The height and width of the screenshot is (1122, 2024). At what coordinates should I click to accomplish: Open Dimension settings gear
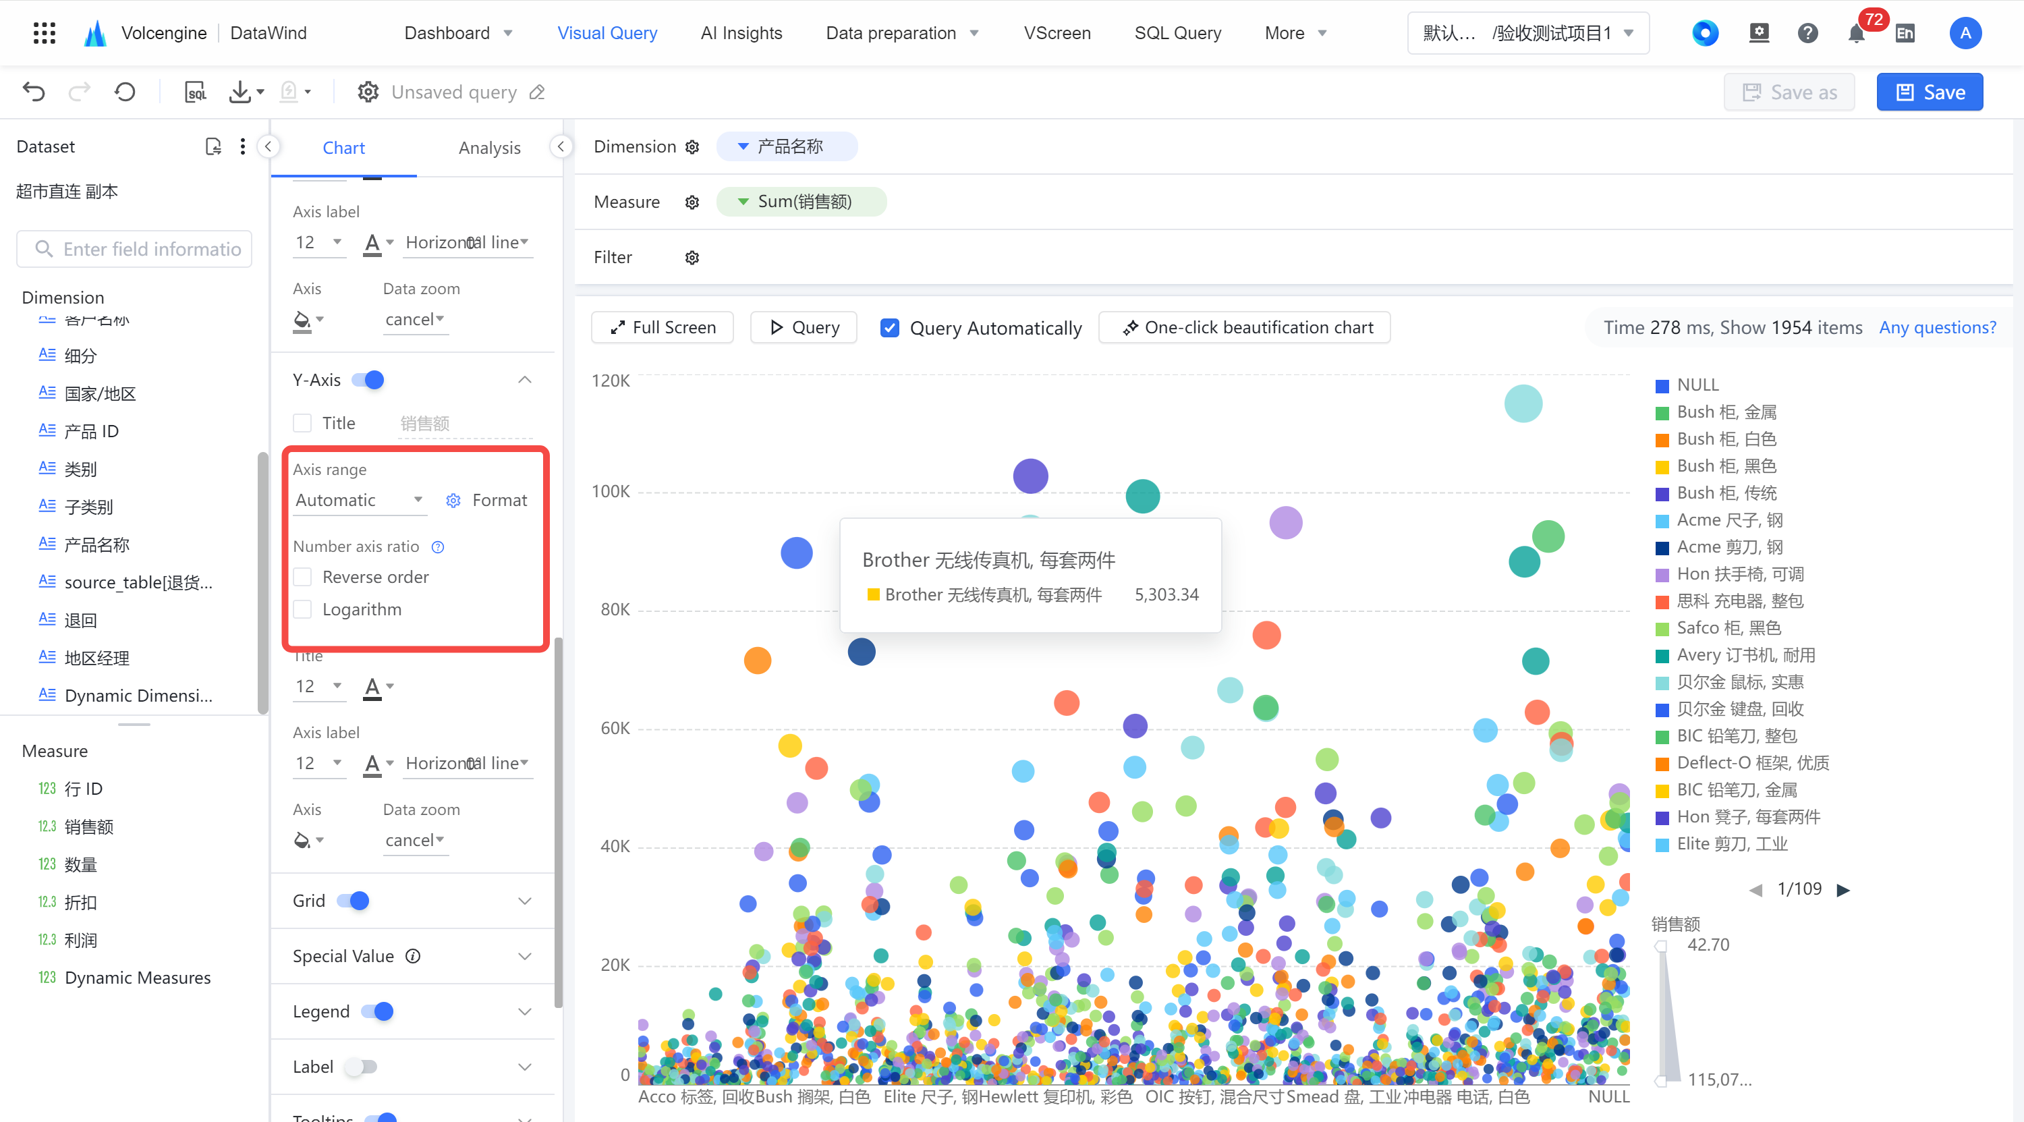(692, 147)
